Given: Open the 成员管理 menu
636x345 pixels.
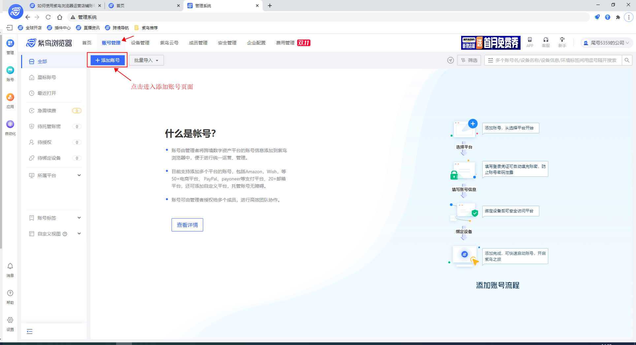Looking at the screenshot, I should click(198, 42).
